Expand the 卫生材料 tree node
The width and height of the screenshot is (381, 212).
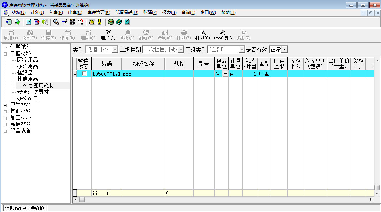pos(5,105)
